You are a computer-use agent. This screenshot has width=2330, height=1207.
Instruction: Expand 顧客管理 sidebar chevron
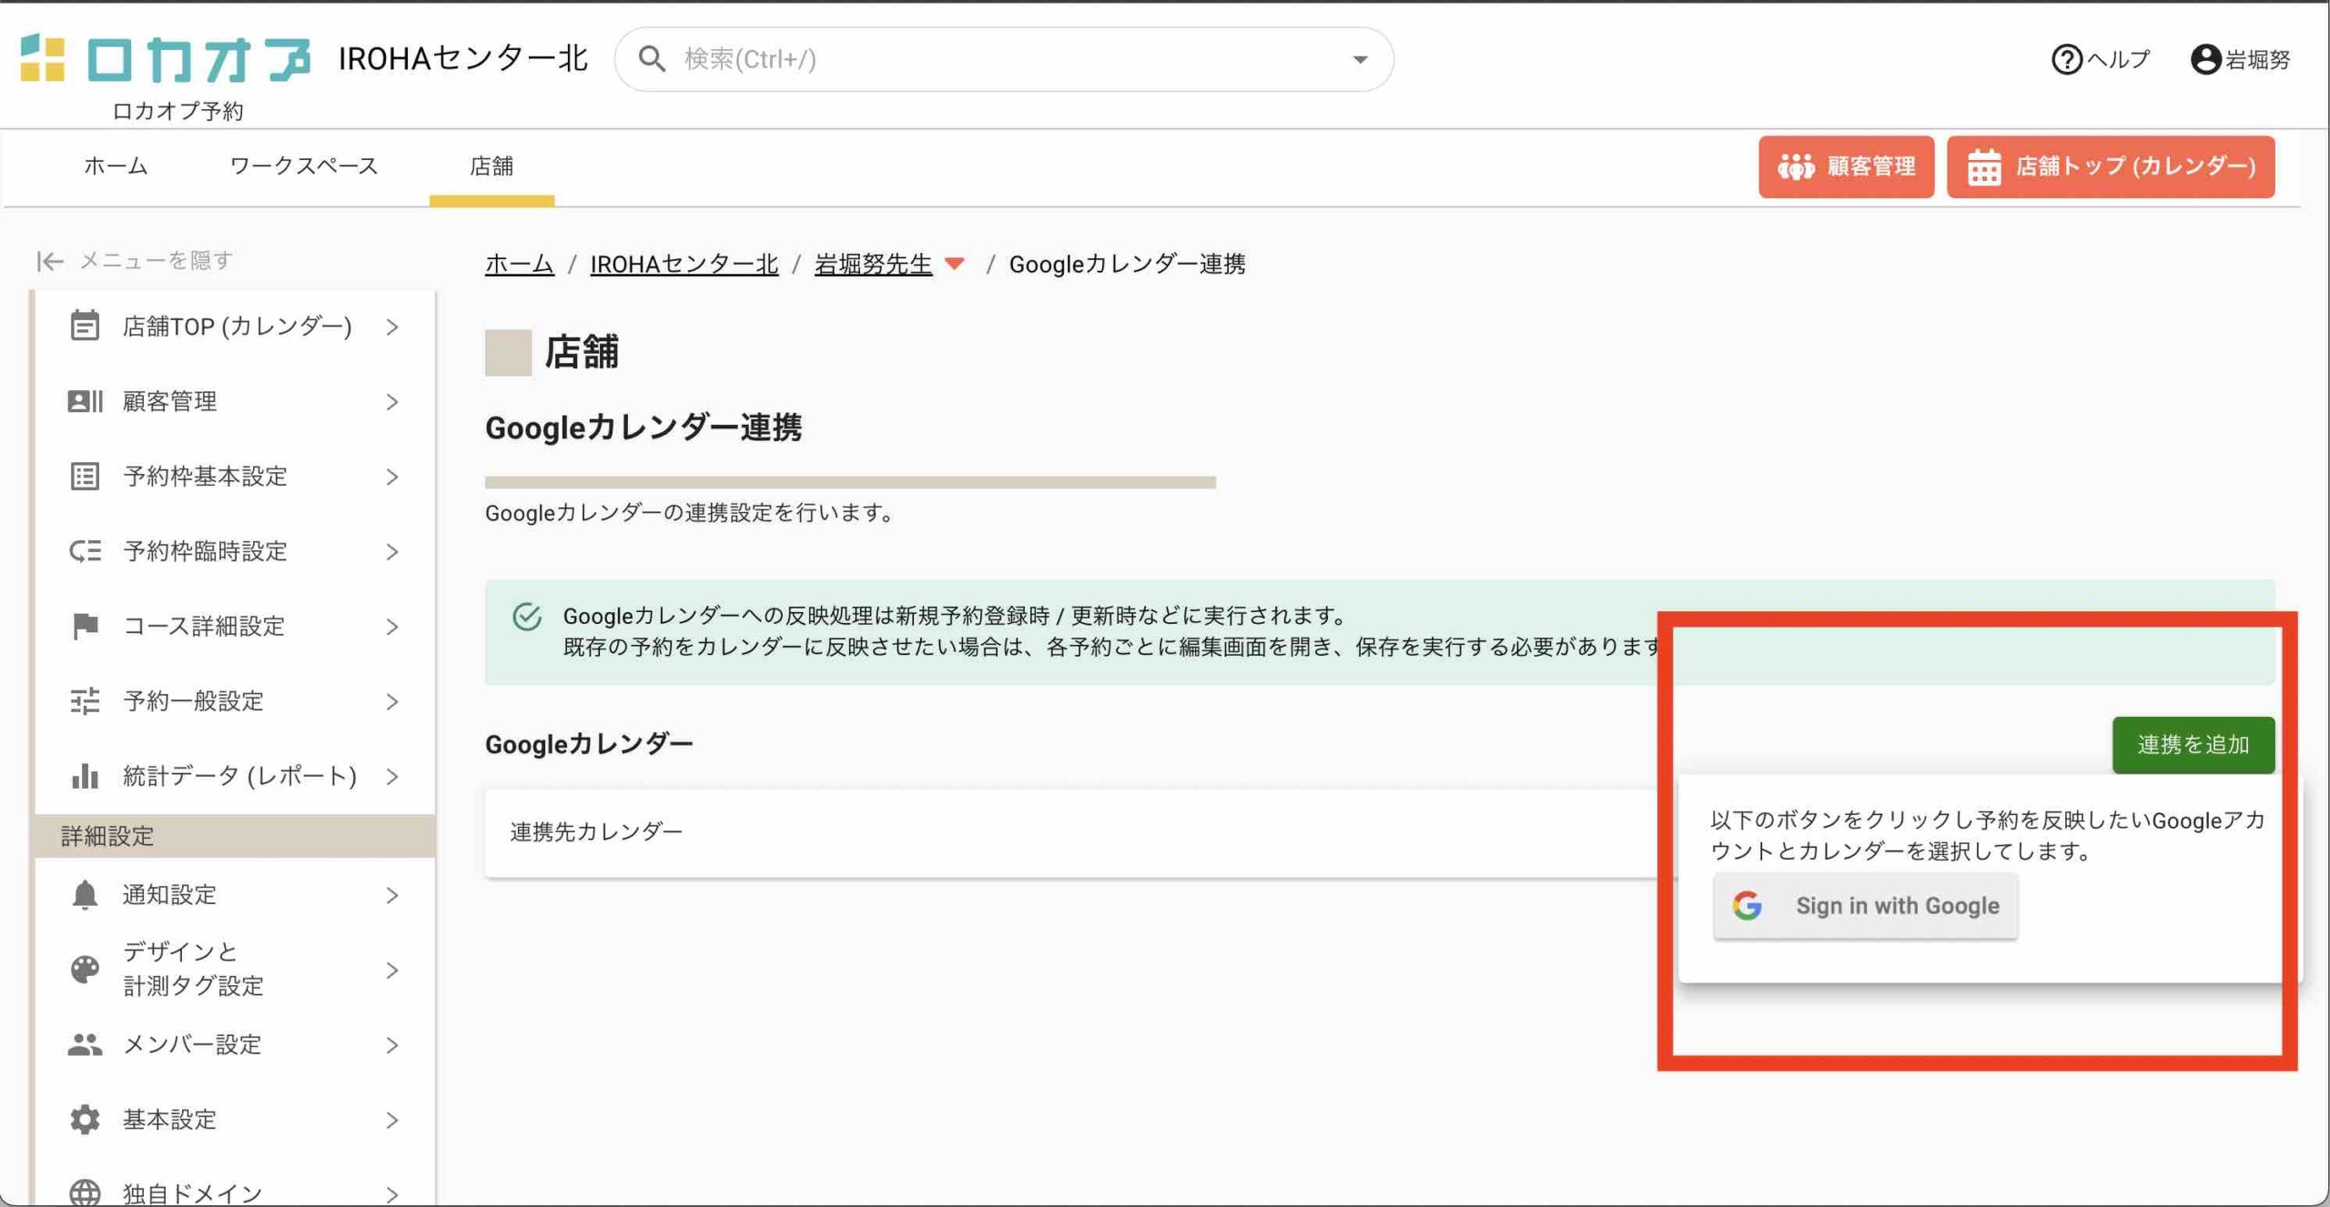[x=392, y=402]
